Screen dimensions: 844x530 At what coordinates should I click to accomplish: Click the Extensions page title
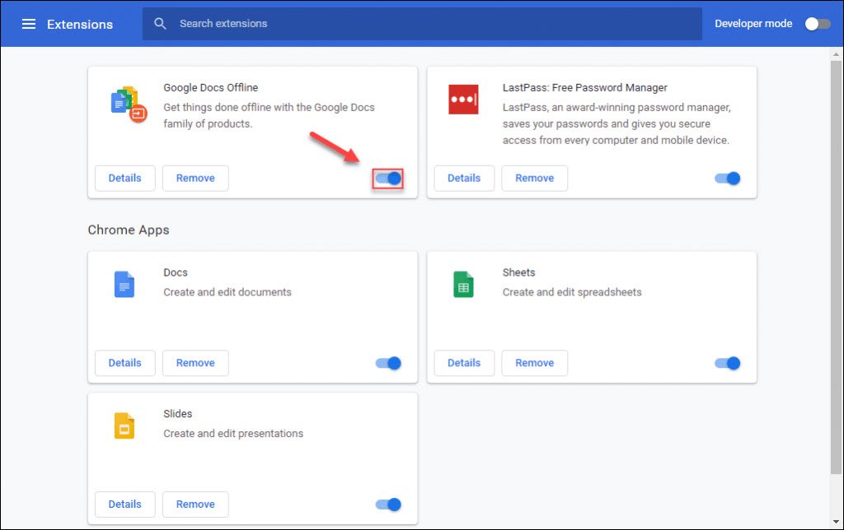click(x=80, y=24)
